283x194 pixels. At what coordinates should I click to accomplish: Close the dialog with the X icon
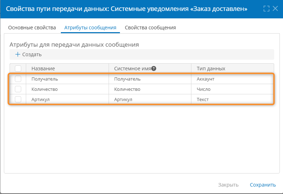pyautogui.click(x=275, y=8)
